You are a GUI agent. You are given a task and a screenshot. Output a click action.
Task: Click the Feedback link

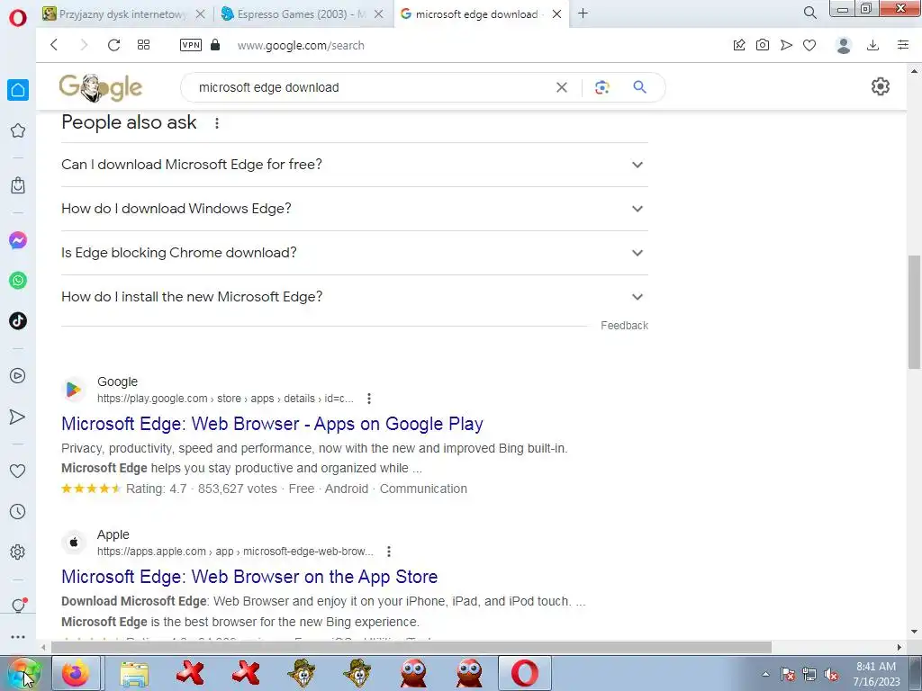click(624, 326)
